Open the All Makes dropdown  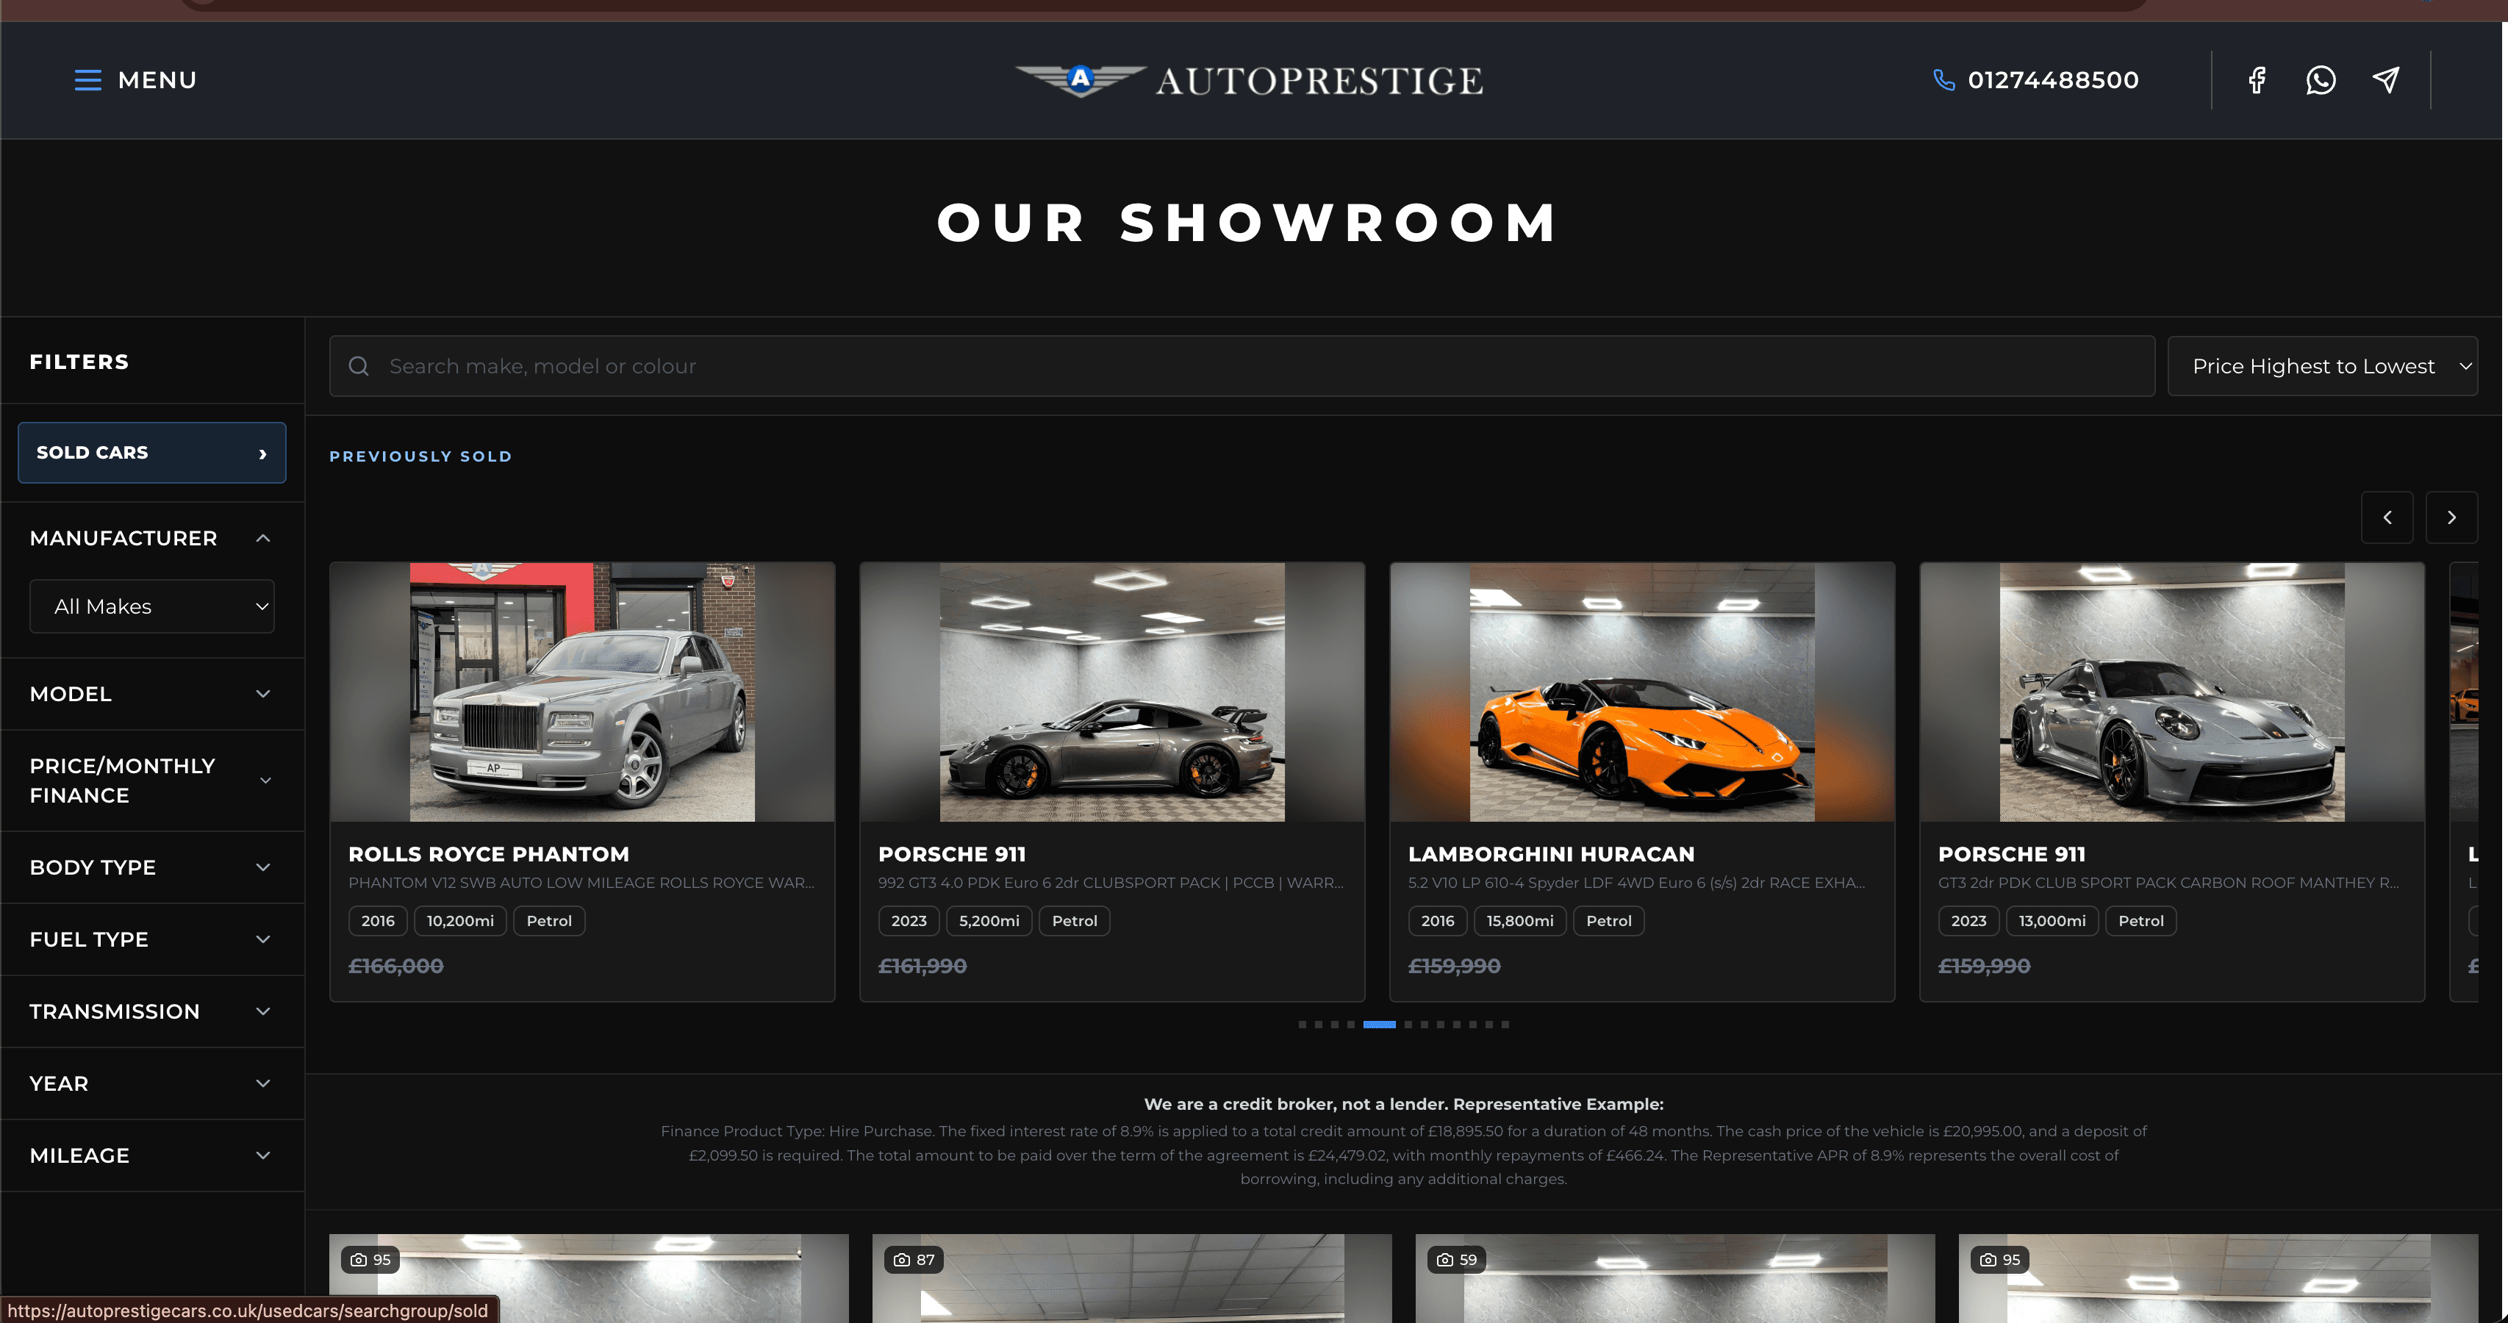[x=152, y=606]
